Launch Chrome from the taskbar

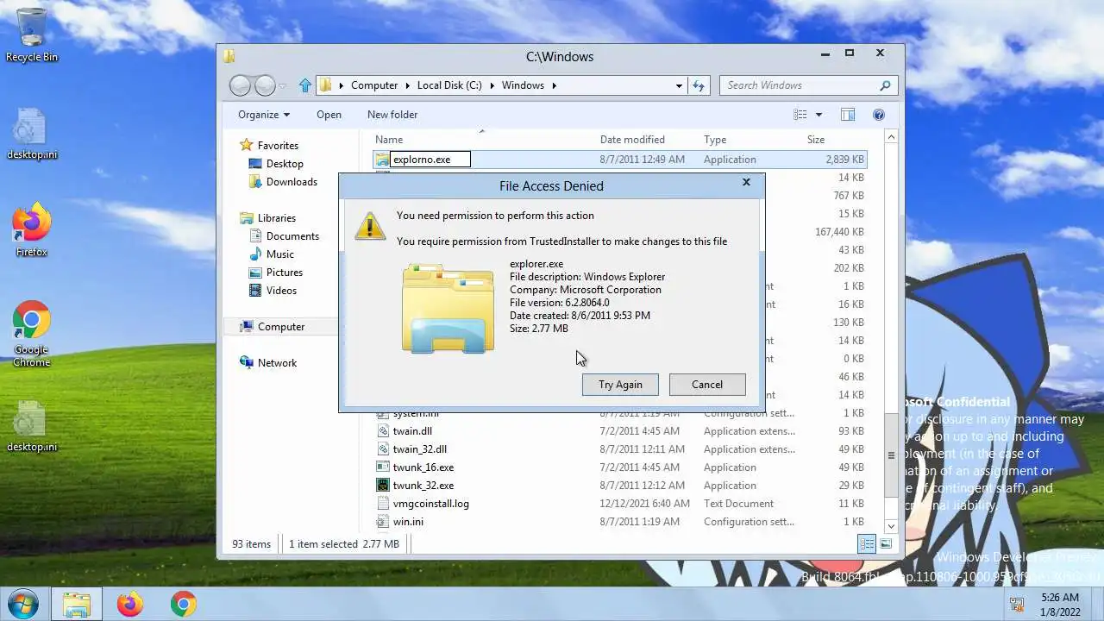tap(183, 605)
